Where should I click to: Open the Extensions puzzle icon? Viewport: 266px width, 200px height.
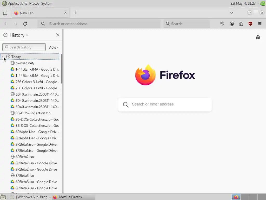click(241, 24)
